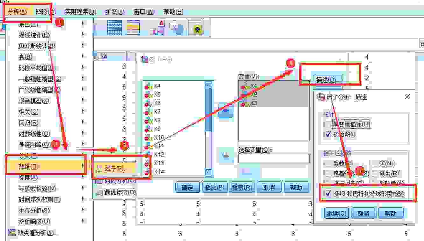Enable the 逆(N) checkbox

click(375, 164)
